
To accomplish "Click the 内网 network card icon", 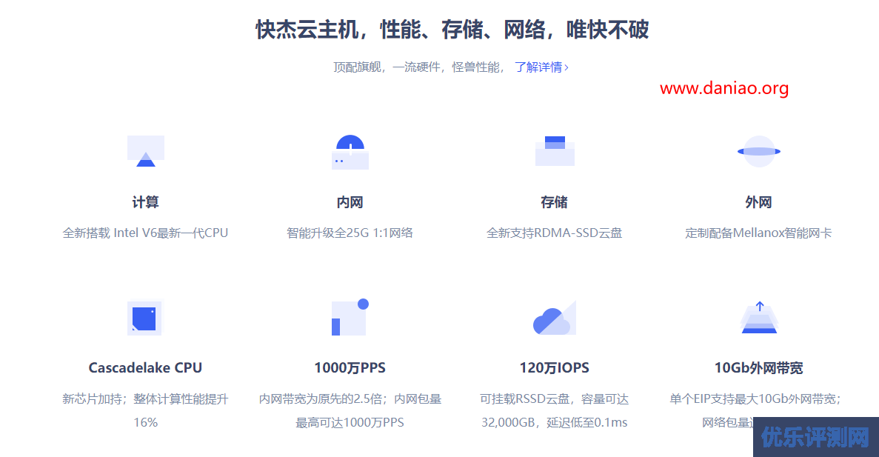I will 349,151.
